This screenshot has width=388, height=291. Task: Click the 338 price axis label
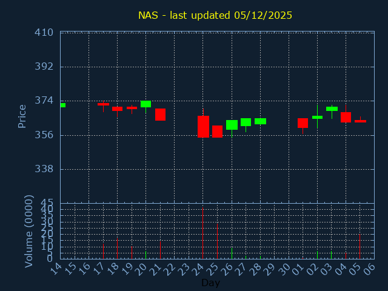pos(48,169)
